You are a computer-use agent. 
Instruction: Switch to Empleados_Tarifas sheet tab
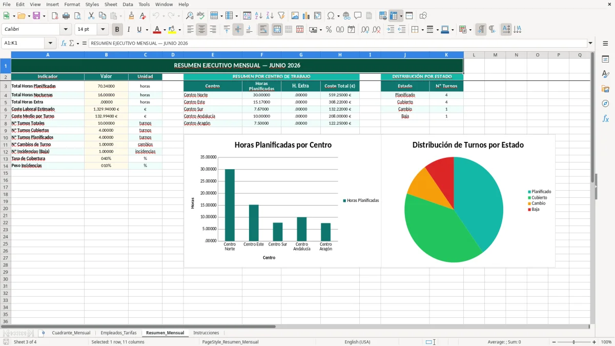118,333
